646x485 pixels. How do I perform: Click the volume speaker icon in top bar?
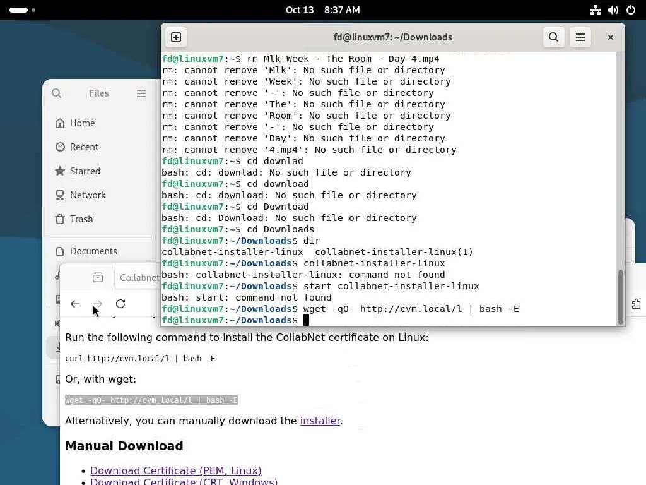(x=613, y=10)
